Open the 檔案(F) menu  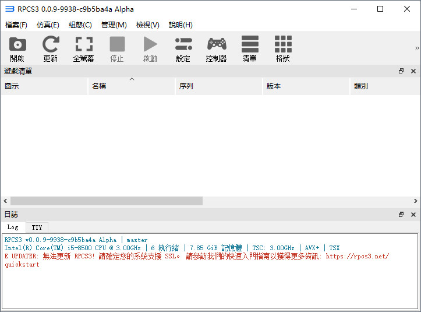tap(16, 25)
